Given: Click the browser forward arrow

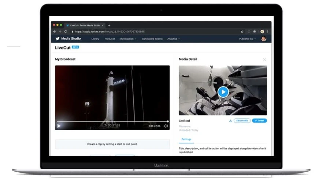Looking at the screenshot, I should click(x=60, y=31).
